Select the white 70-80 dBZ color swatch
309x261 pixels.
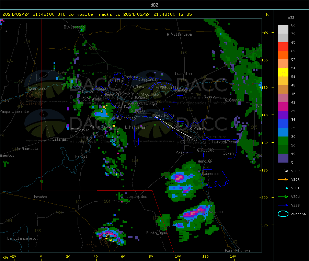[x=283, y=29]
